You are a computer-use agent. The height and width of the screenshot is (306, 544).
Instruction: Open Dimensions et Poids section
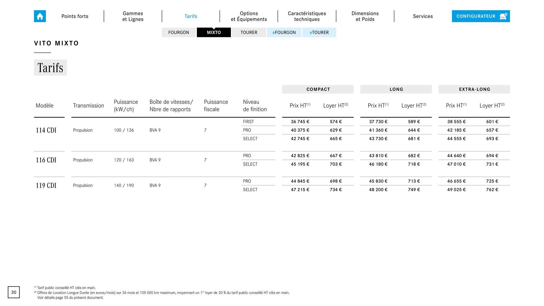click(x=365, y=16)
